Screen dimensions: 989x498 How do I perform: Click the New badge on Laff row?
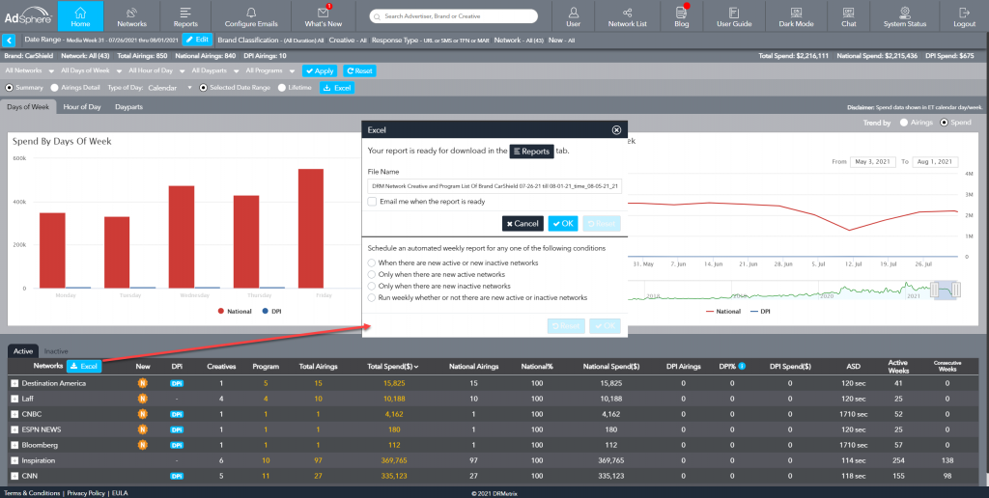(x=143, y=399)
